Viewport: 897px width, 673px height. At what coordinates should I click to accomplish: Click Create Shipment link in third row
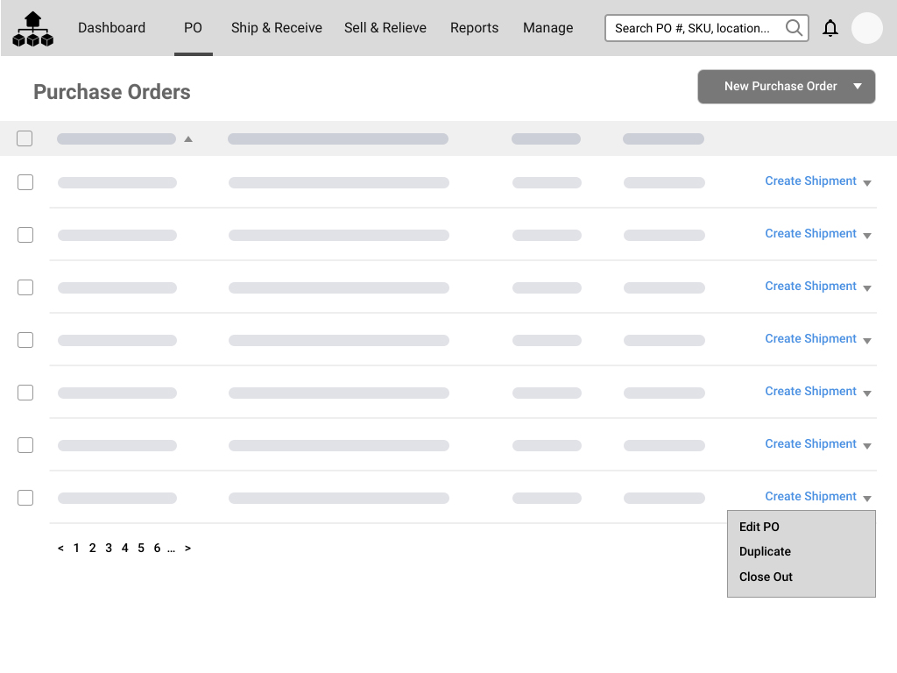pyautogui.click(x=810, y=286)
